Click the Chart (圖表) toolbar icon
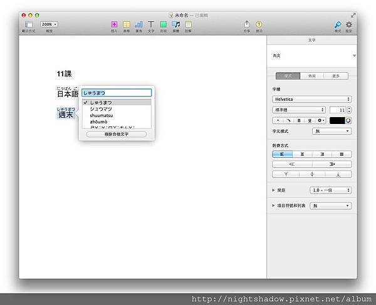This screenshot has height=305, width=376. (138, 24)
